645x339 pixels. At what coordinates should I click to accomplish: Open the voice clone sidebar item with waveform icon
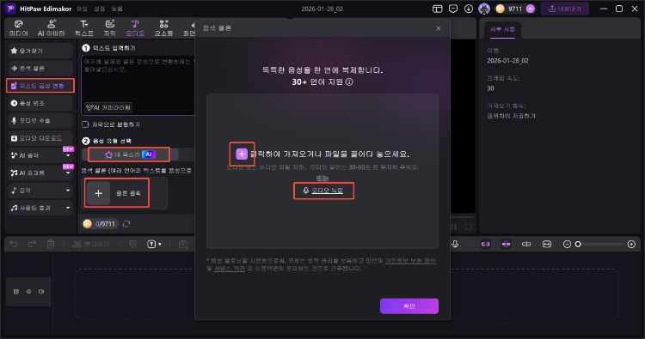40,68
